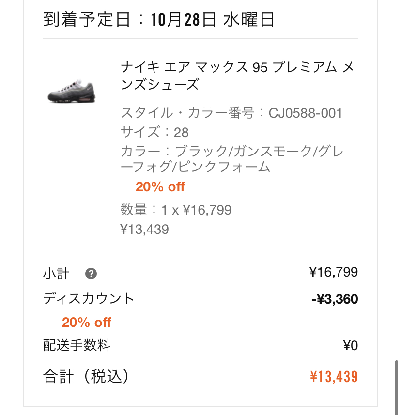Click the discounted item price ¥13,439

(144, 229)
